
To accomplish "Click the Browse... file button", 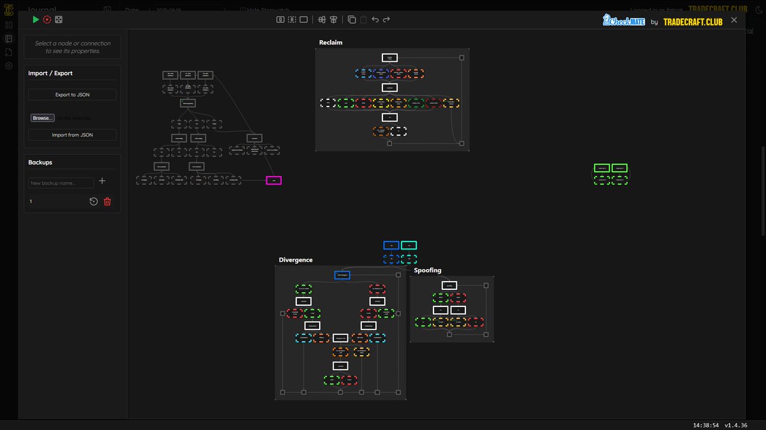I will pyautogui.click(x=43, y=118).
